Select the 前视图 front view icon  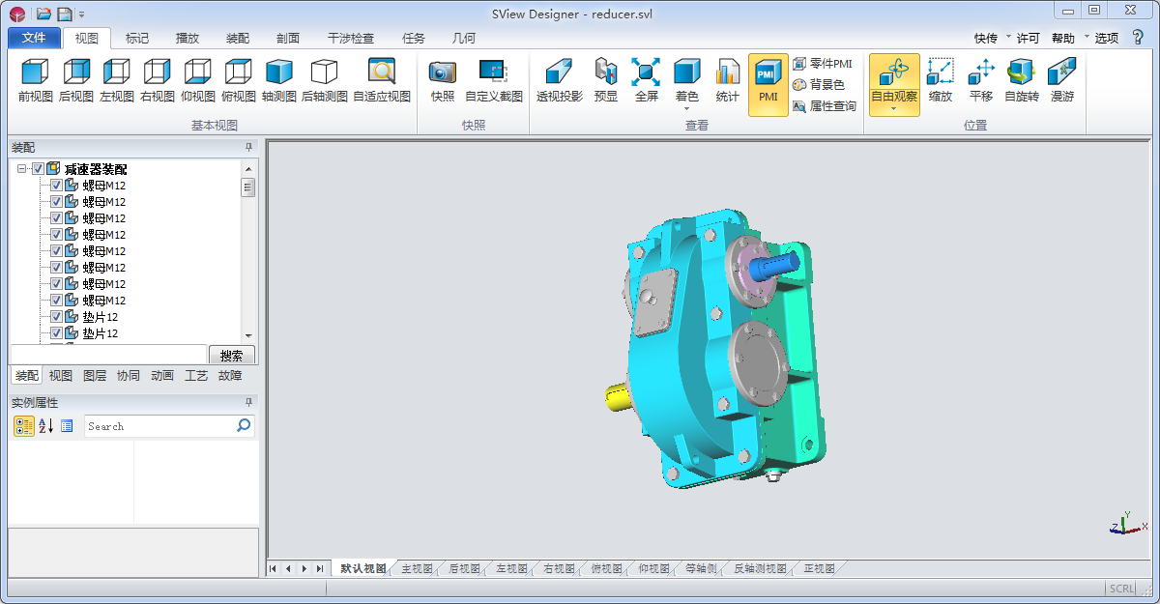pos(35,73)
